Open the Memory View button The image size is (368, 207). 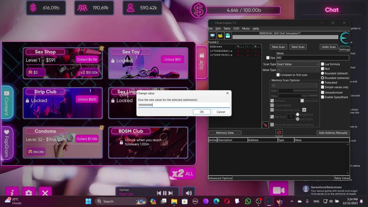224,133
